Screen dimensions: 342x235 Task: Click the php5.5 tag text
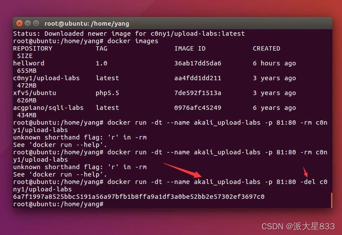[x=107, y=93]
